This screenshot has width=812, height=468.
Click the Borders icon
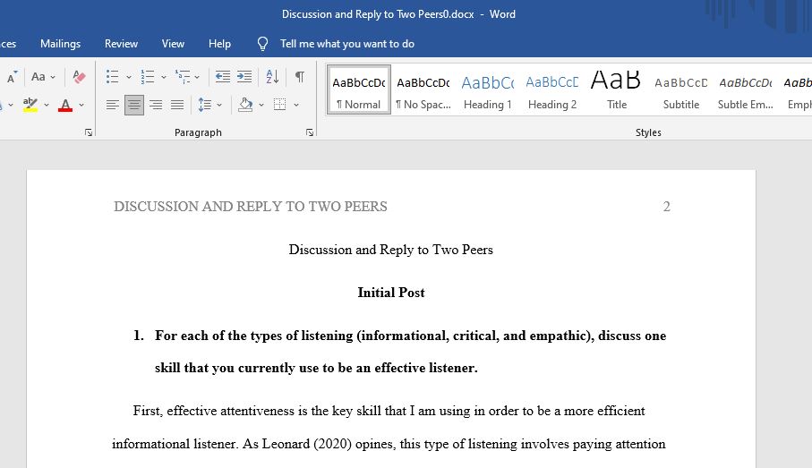tap(279, 105)
